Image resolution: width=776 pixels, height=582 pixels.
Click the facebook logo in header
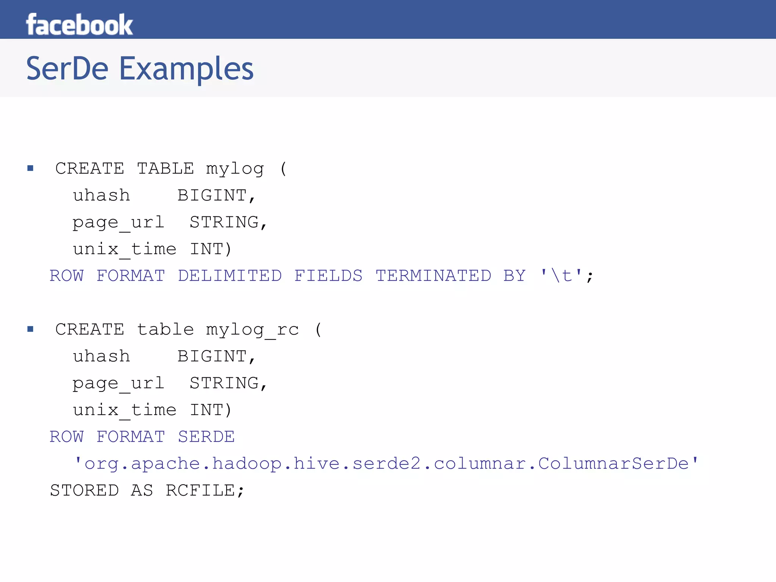click(x=80, y=25)
